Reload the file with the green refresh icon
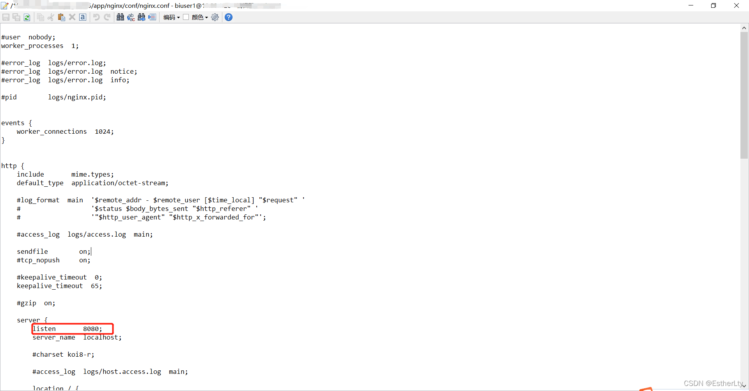The height and width of the screenshot is (391, 749). [27, 17]
